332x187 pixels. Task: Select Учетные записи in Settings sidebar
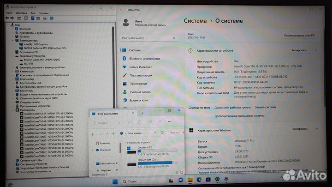[141, 92]
